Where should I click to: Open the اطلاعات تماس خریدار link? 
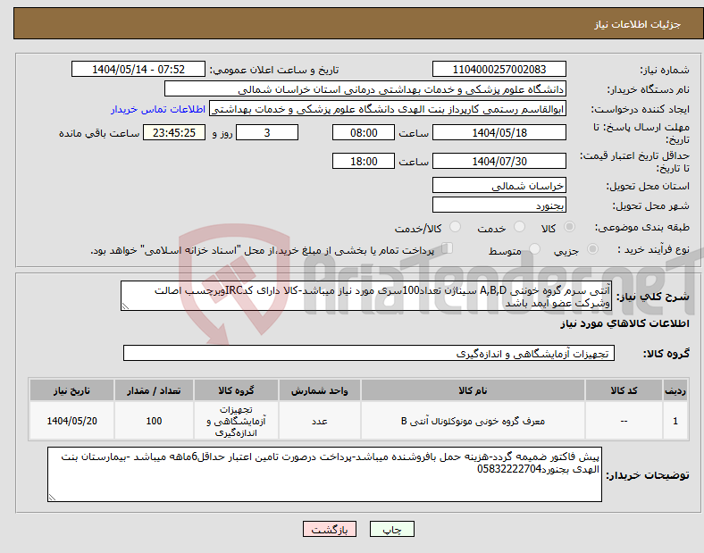158,109
